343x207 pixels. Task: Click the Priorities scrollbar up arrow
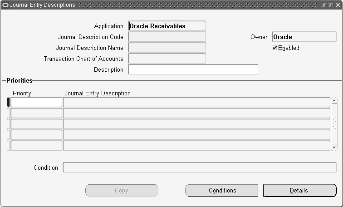(334, 101)
